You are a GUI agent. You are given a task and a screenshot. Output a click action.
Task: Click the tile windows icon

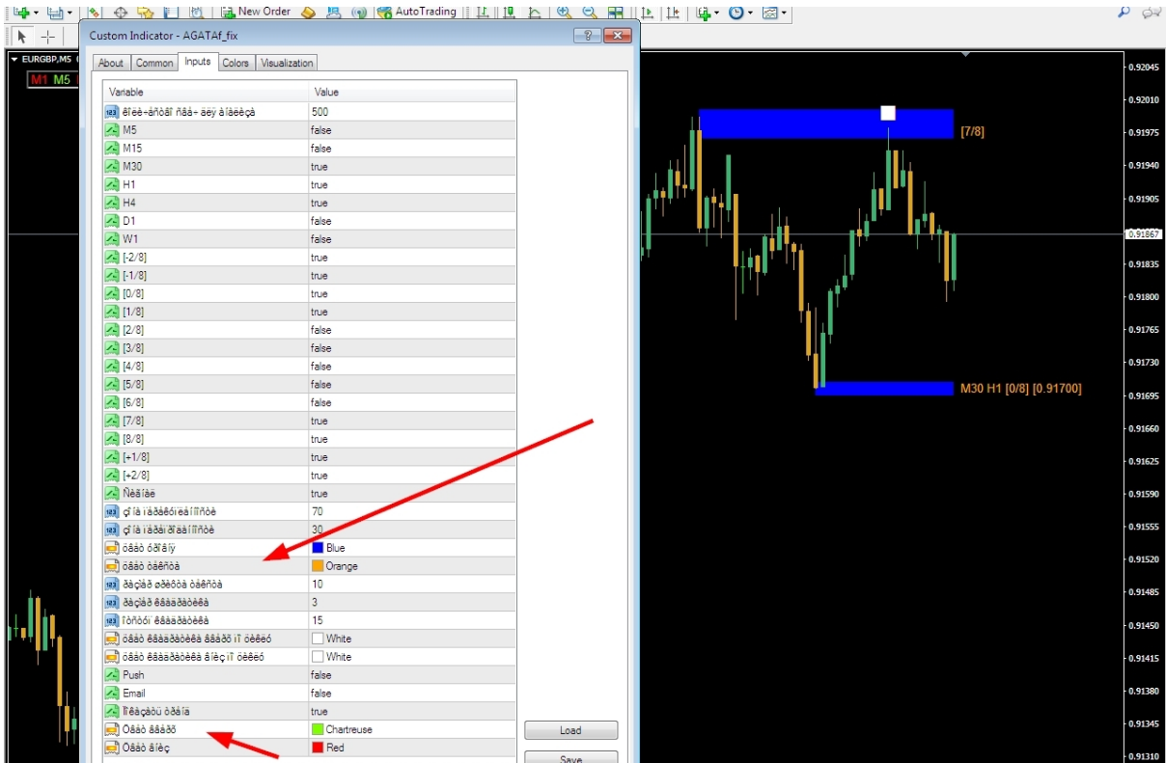(615, 13)
